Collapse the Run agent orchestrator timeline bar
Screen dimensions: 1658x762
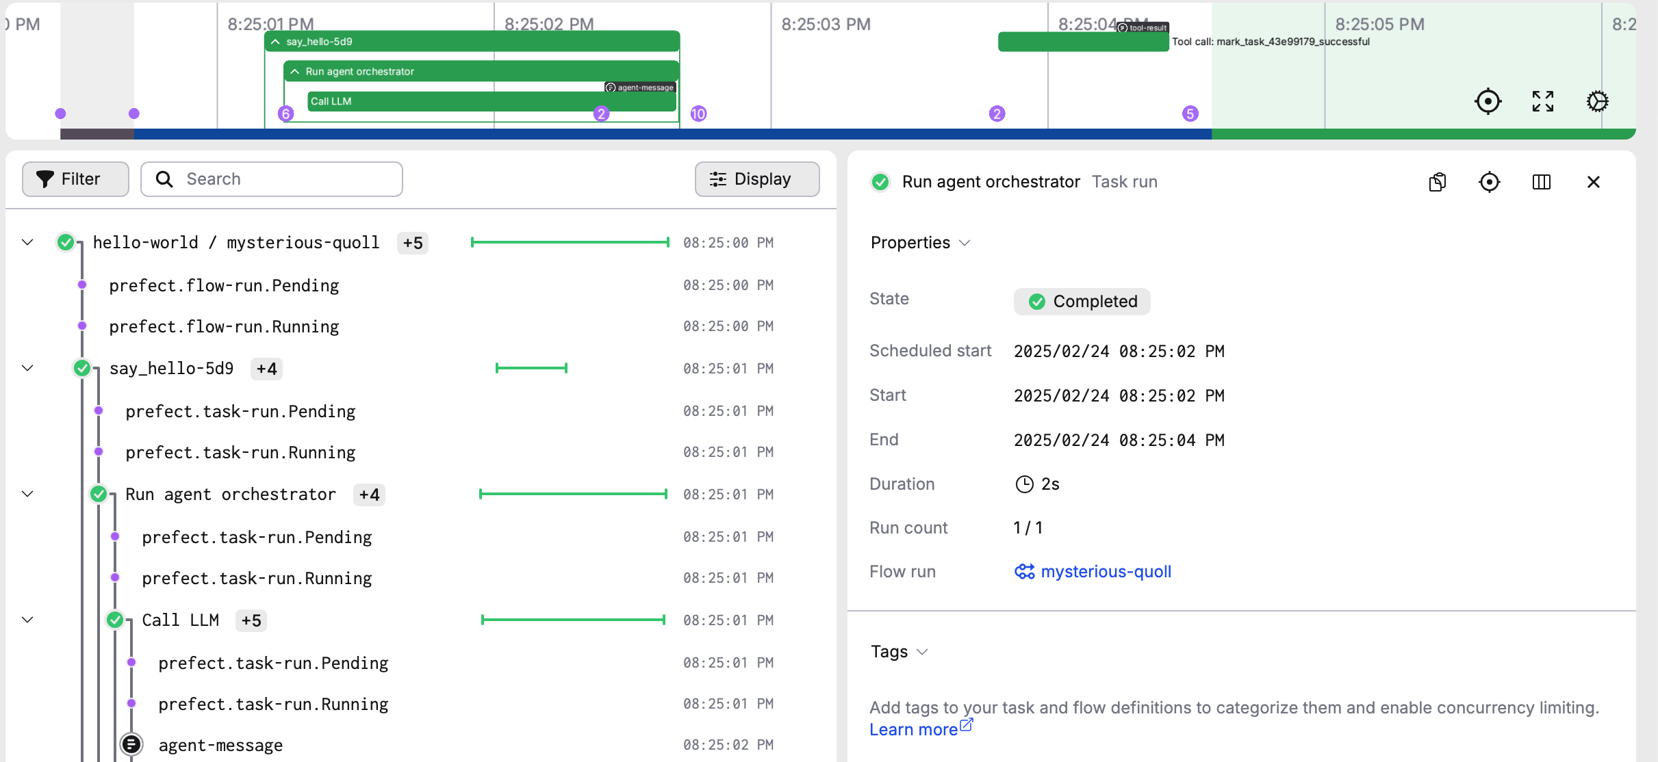coord(295,71)
